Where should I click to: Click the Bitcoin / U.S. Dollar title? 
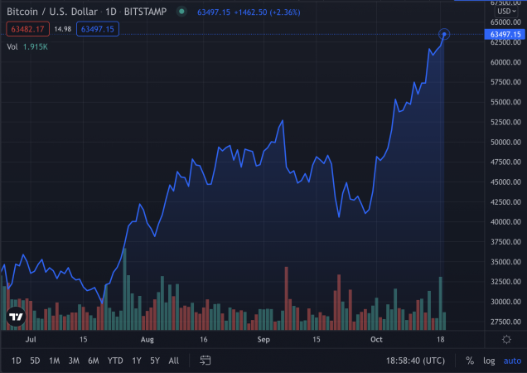52,12
